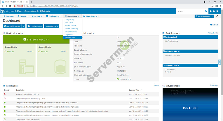Click the In-Progress Jobs header icon
The height and width of the screenshot is (121, 223).
coord(164,51)
